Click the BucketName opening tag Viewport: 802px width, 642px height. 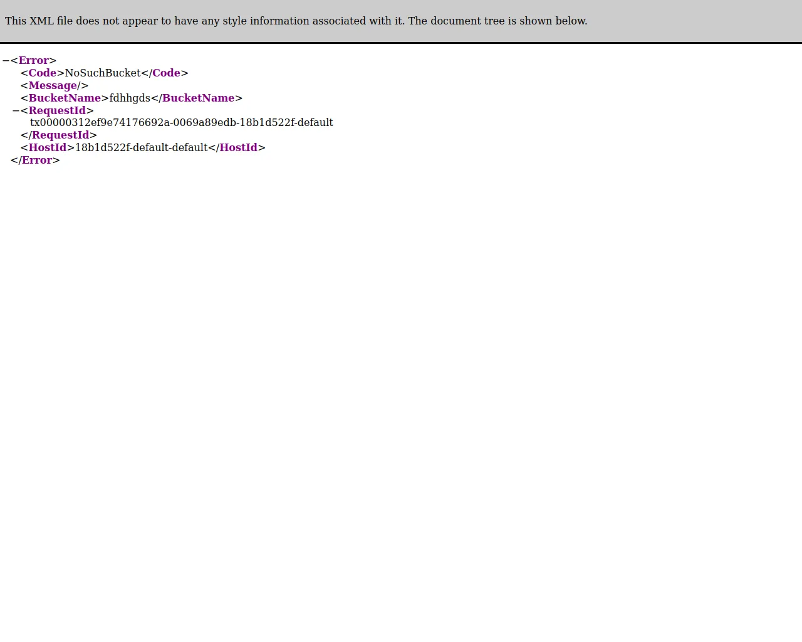(65, 98)
